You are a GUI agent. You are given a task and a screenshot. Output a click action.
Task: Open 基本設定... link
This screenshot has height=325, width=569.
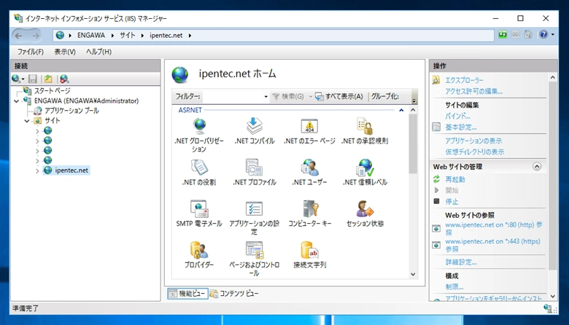pos(461,128)
